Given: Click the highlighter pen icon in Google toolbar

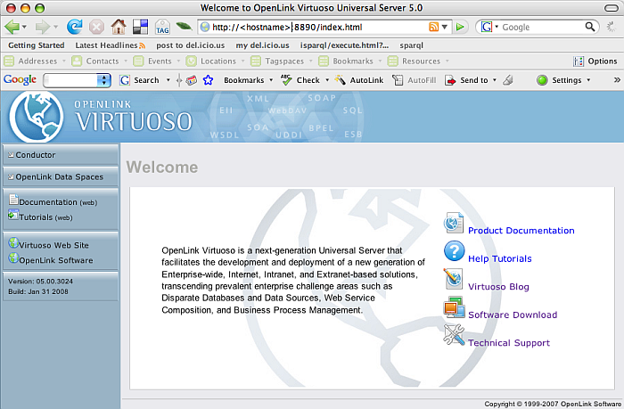Looking at the screenshot, I should coord(508,80).
